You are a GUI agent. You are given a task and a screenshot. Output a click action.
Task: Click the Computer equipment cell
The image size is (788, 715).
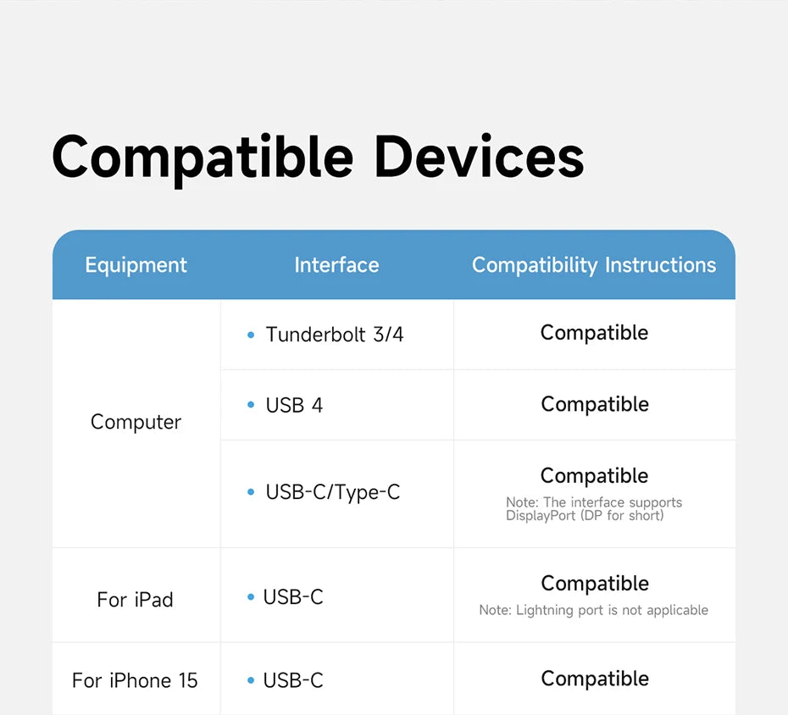136,422
